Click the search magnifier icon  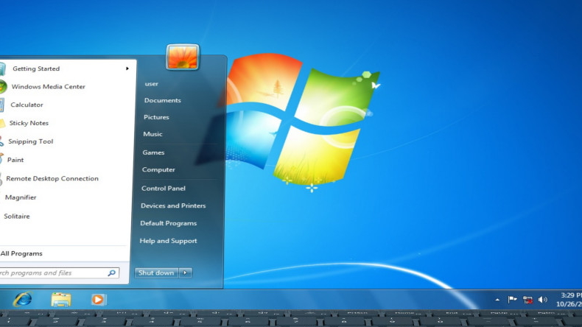112,272
